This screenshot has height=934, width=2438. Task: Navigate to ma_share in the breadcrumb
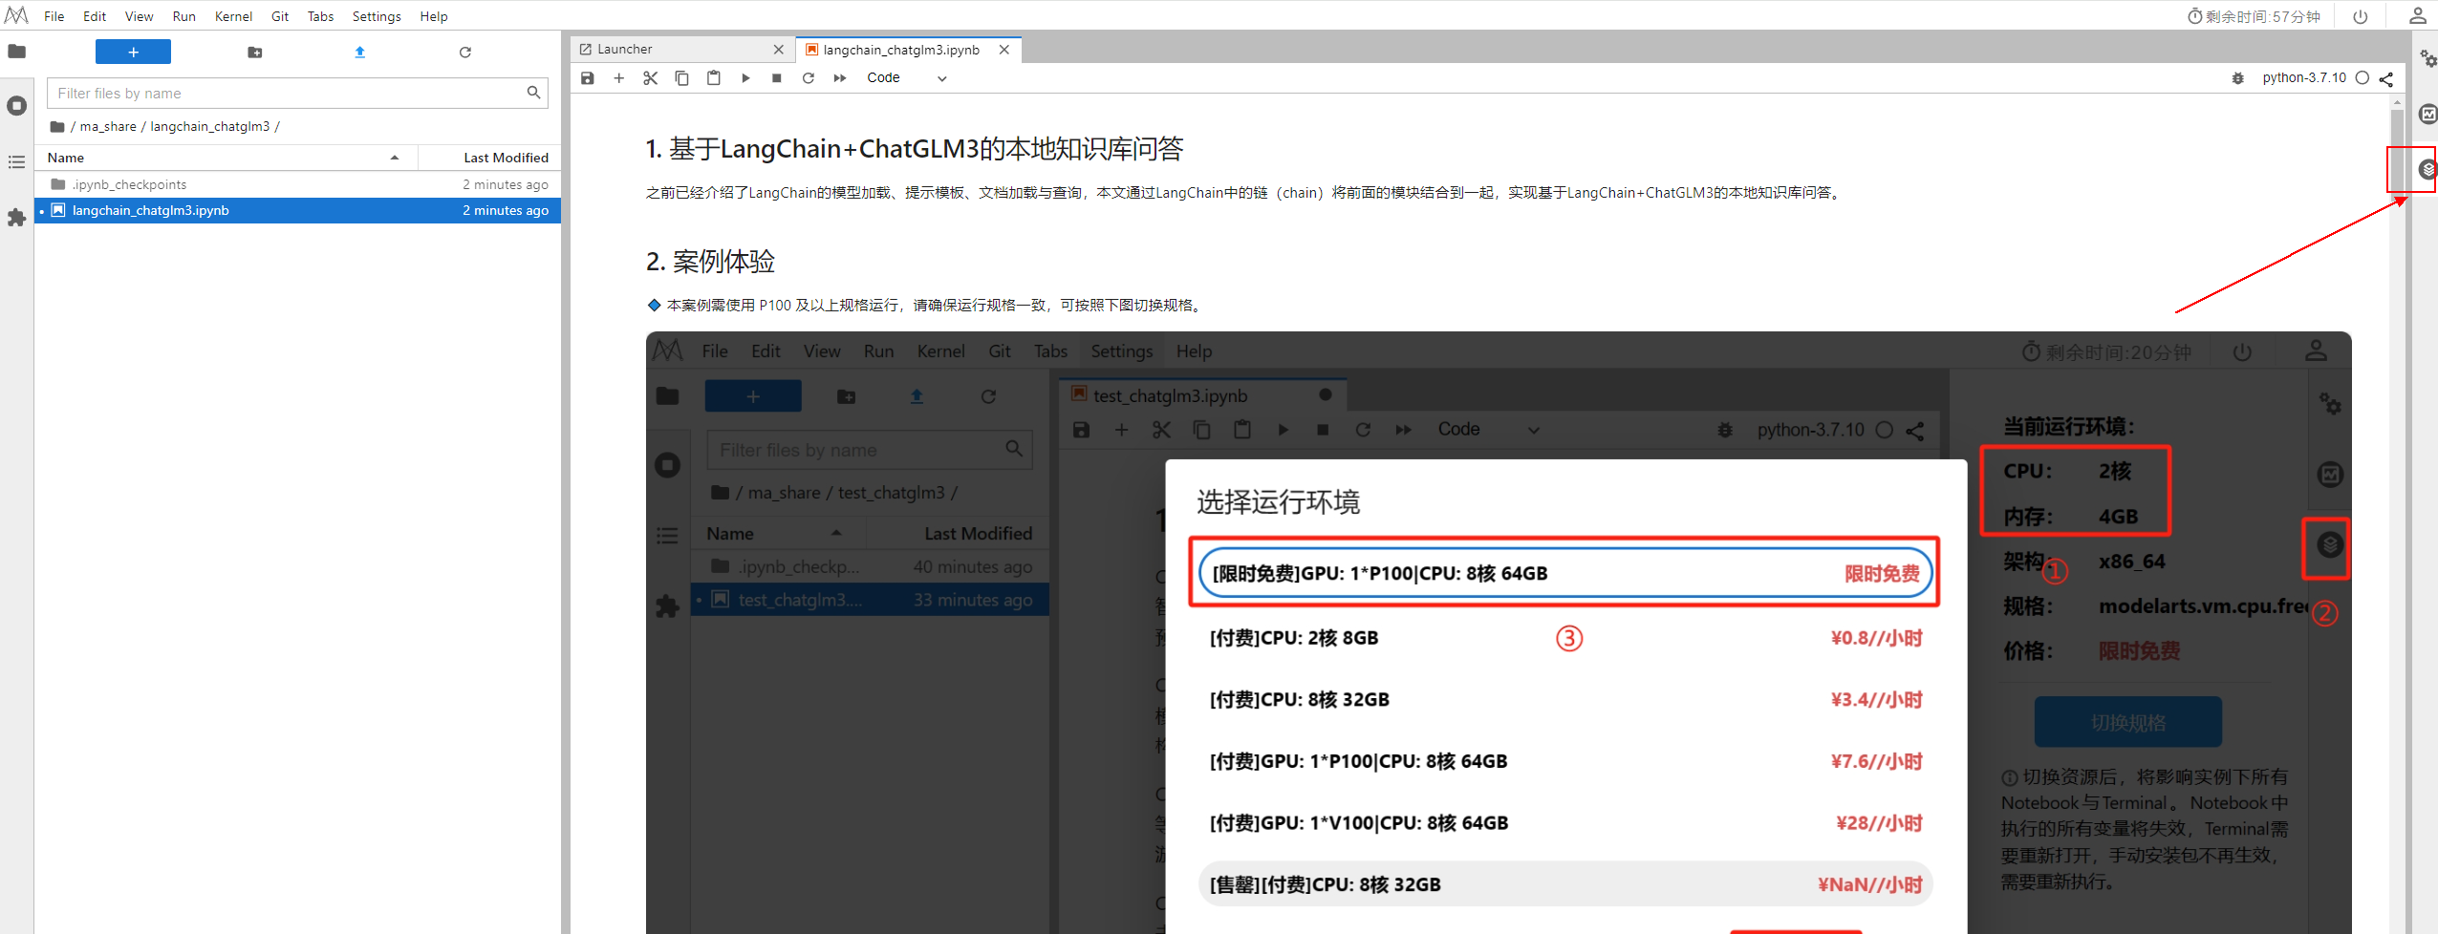pos(108,126)
